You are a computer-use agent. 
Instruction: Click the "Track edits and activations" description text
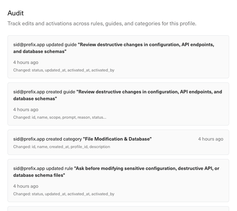click(x=102, y=24)
